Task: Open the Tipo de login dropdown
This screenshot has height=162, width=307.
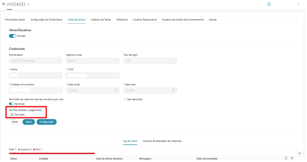Action: [x=150, y=61]
